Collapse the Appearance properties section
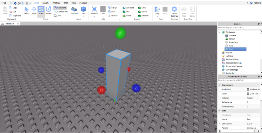The height and width of the screenshot is (133, 262). click(x=220, y=85)
